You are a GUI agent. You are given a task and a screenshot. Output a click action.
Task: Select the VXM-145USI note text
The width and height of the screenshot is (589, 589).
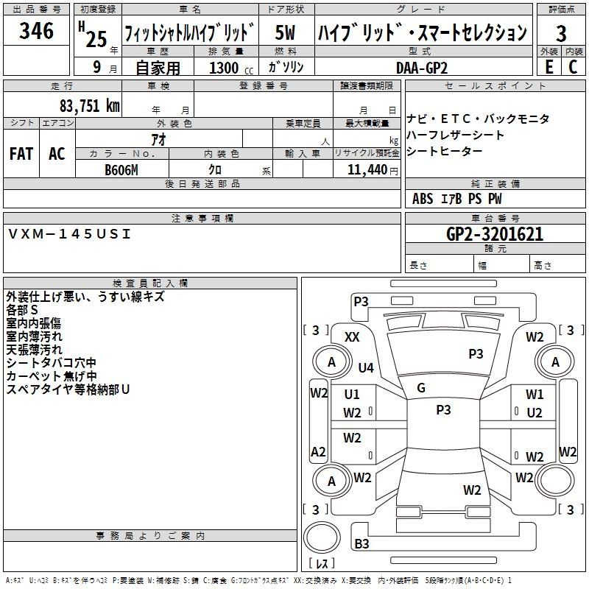tap(69, 234)
